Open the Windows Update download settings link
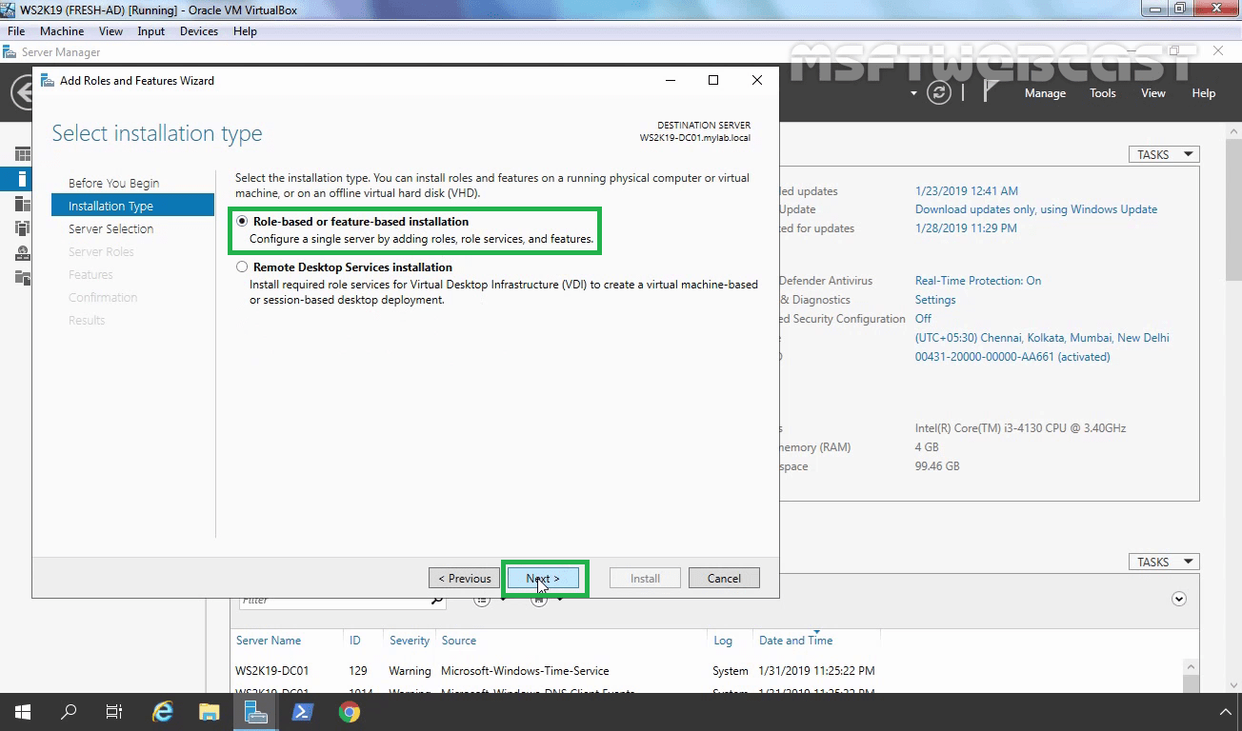The image size is (1242, 731). point(1035,208)
